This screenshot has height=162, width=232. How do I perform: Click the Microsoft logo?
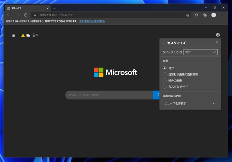pos(116,72)
